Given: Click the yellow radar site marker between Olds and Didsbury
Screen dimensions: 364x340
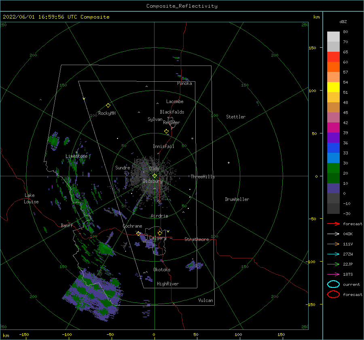Looking at the screenshot, I should (x=154, y=176).
